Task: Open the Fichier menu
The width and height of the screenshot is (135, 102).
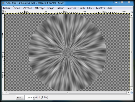Action: coord(7,8)
